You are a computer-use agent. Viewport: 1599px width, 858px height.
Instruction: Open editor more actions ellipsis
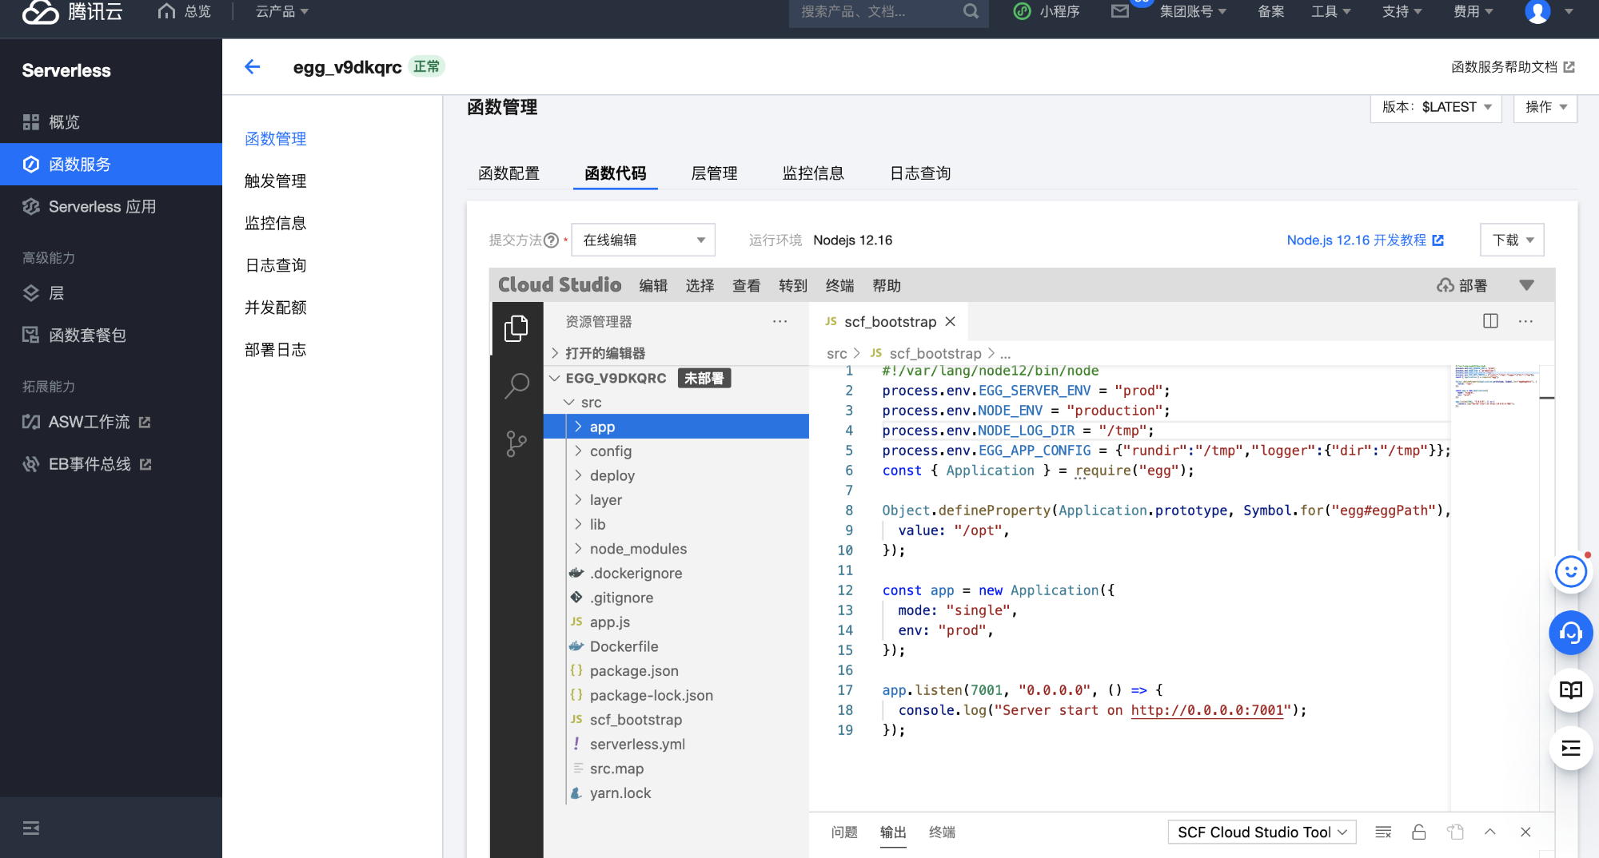click(x=1525, y=321)
